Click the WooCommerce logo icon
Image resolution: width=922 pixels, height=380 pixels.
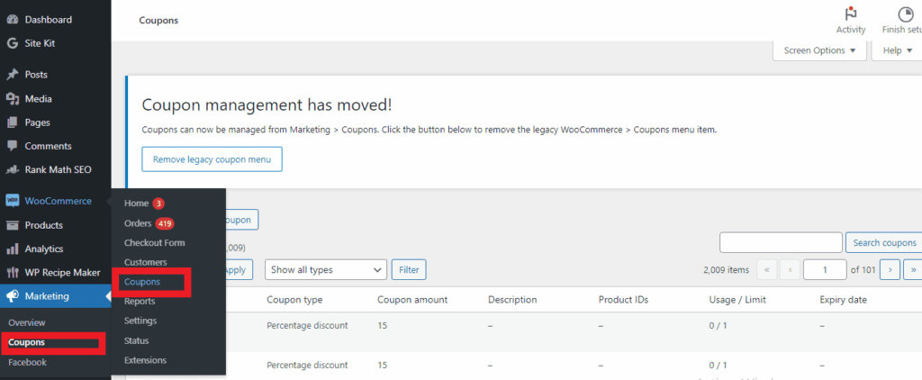[x=13, y=201]
